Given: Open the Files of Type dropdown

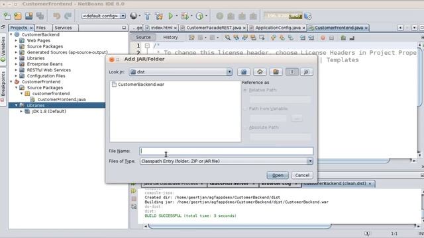Looking at the screenshot, I should (310, 161).
